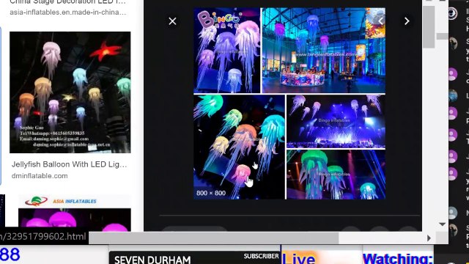Open Jellyfish Balloon With LED Lights thumbnail

pos(70,92)
